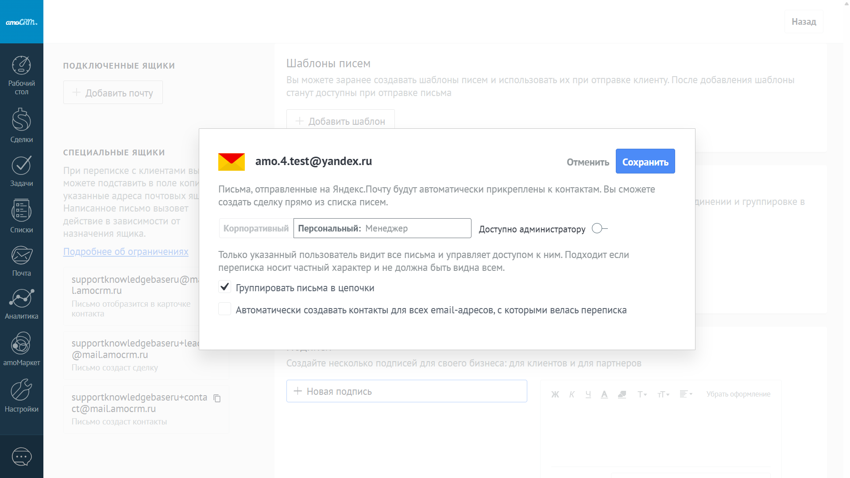This screenshot has height=478, width=850.
Task: Copy the supportknowledgebaseru+contact address
Action: 217,398
